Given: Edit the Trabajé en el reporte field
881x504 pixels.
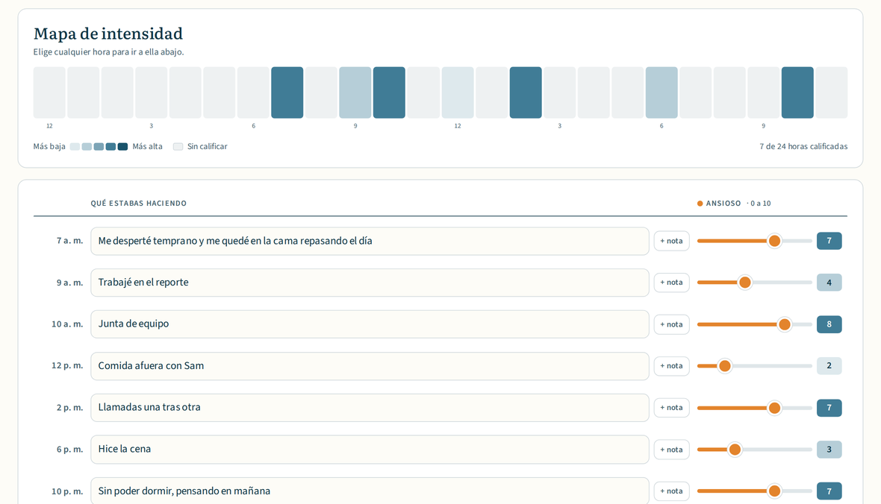Looking at the screenshot, I should pyautogui.click(x=370, y=283).
